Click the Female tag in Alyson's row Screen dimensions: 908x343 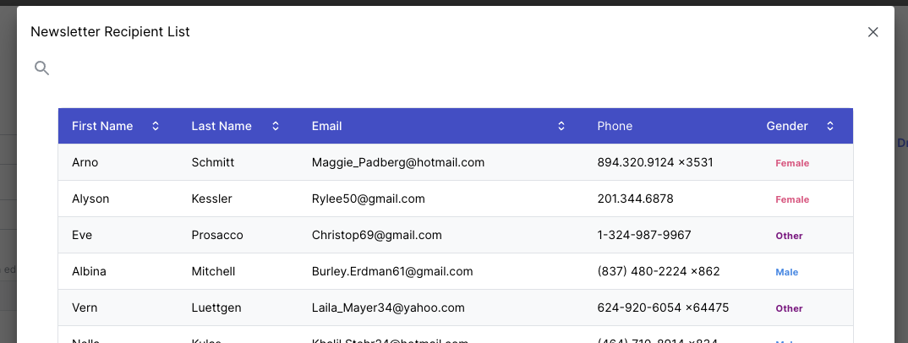pyautogui.click(x=792, y=199)
